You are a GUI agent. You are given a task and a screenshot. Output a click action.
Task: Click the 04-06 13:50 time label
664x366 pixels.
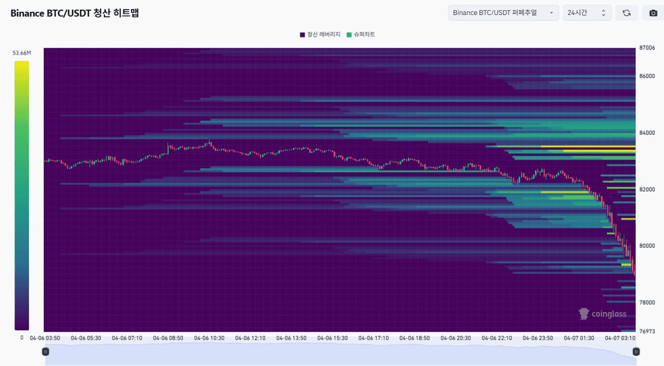coord(292,338)
